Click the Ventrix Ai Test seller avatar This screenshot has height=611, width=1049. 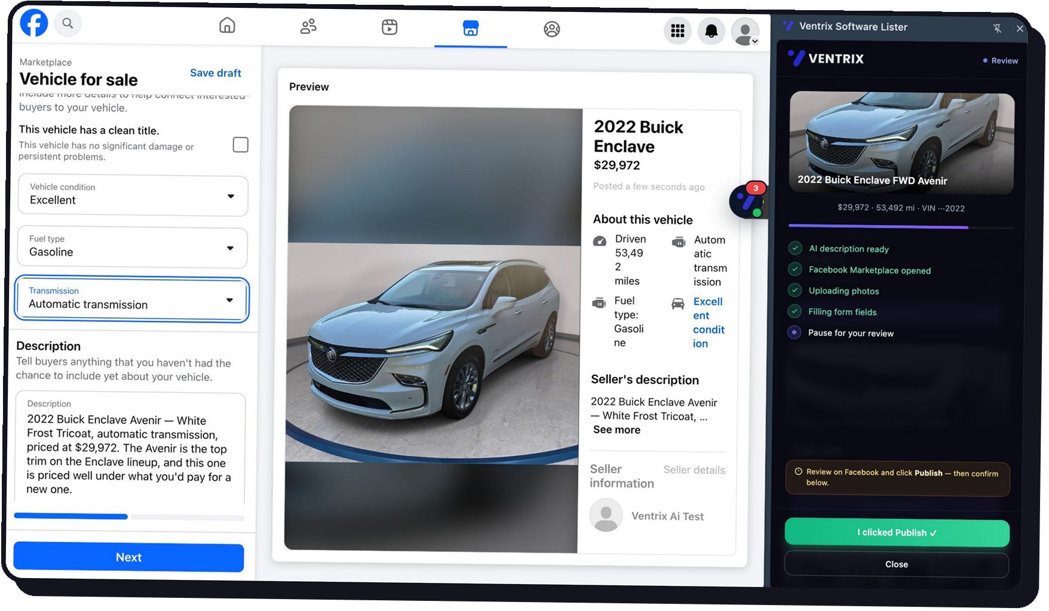606,515
